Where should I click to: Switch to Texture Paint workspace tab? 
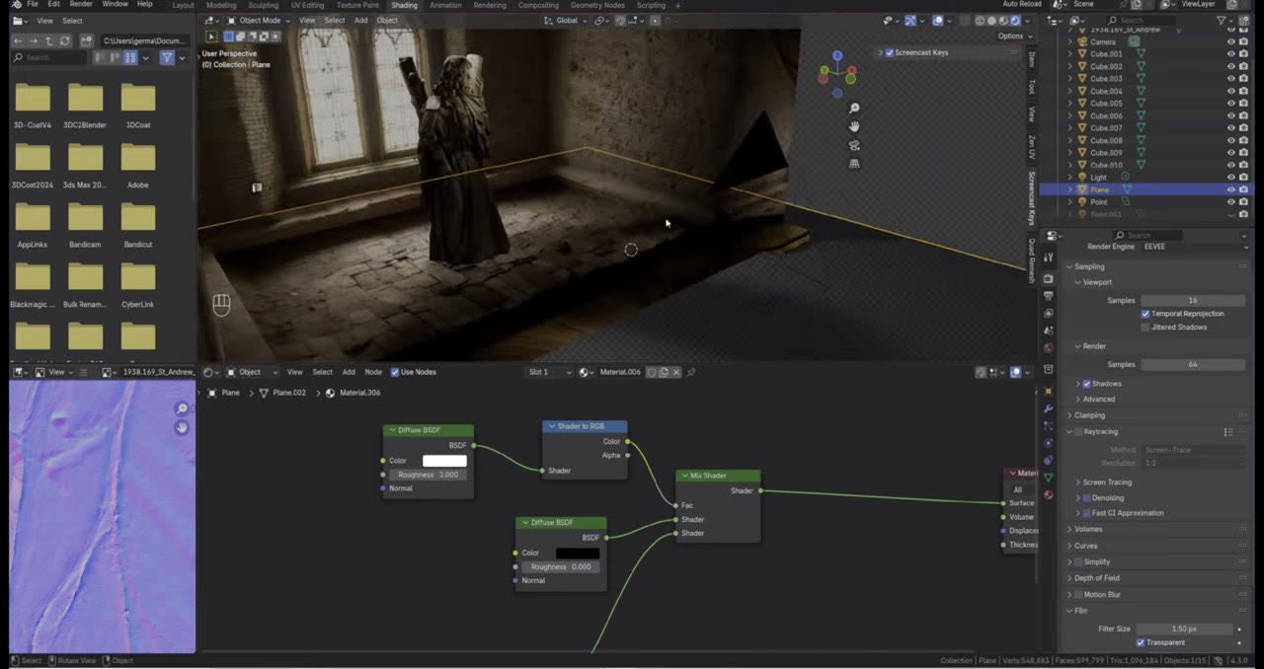[357, 5]
